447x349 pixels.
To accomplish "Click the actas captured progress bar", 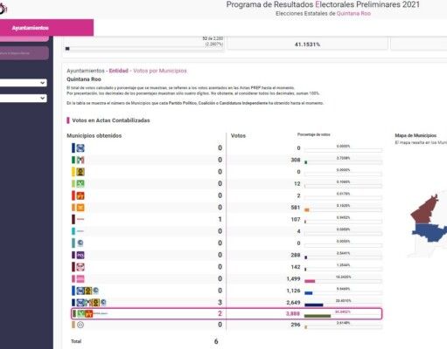I will [x=144, y=49].
